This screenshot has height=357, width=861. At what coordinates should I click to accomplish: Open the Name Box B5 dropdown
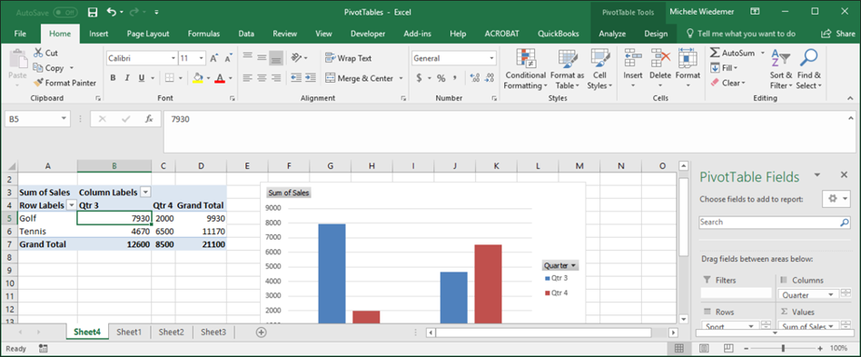pyautogui.click(x=64, y=119)
